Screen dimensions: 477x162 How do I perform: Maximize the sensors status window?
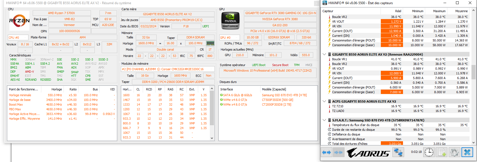click(x=457, y=3)
